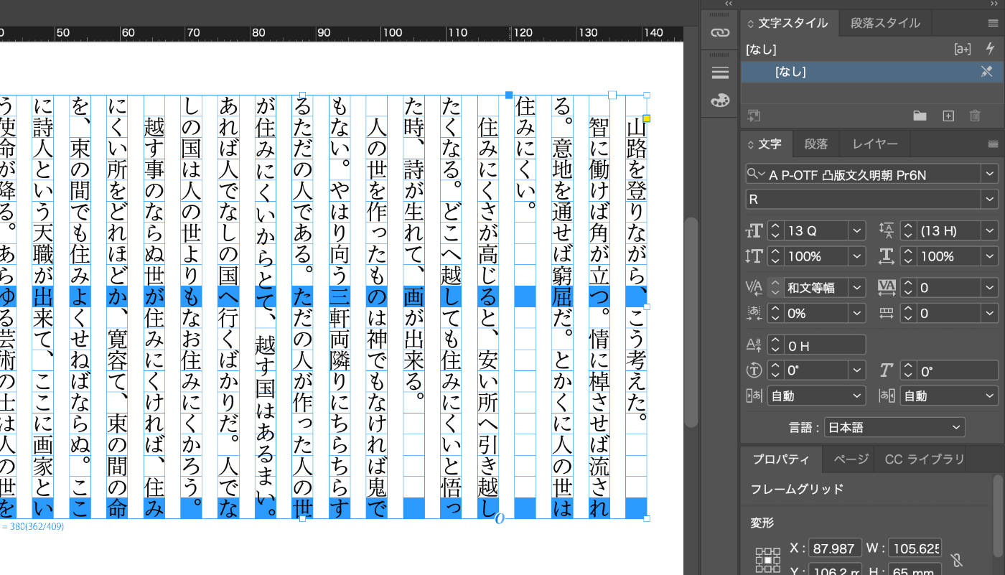The height and width of the screenshot is (575, 1005).
Task: Toggle constrain proportions beside W and H
Action: pyautogui.click(x=957, y=560)
